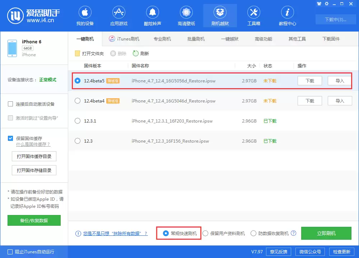Viewport: 359px width, 258px height.
Task: Click help question mark after 防数据恢复刷机
Action: tap(294, 233)
